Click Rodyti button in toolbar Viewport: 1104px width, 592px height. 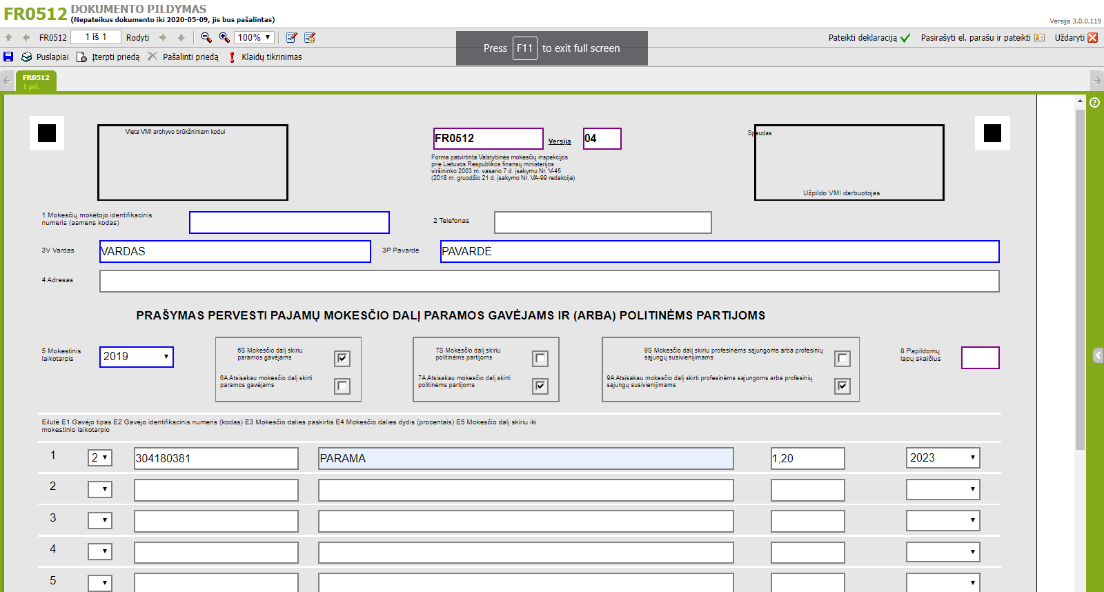(138, 38)
